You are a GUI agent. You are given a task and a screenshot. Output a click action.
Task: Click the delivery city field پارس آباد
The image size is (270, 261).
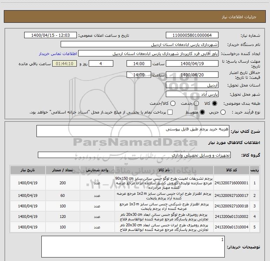pos(192,94)
